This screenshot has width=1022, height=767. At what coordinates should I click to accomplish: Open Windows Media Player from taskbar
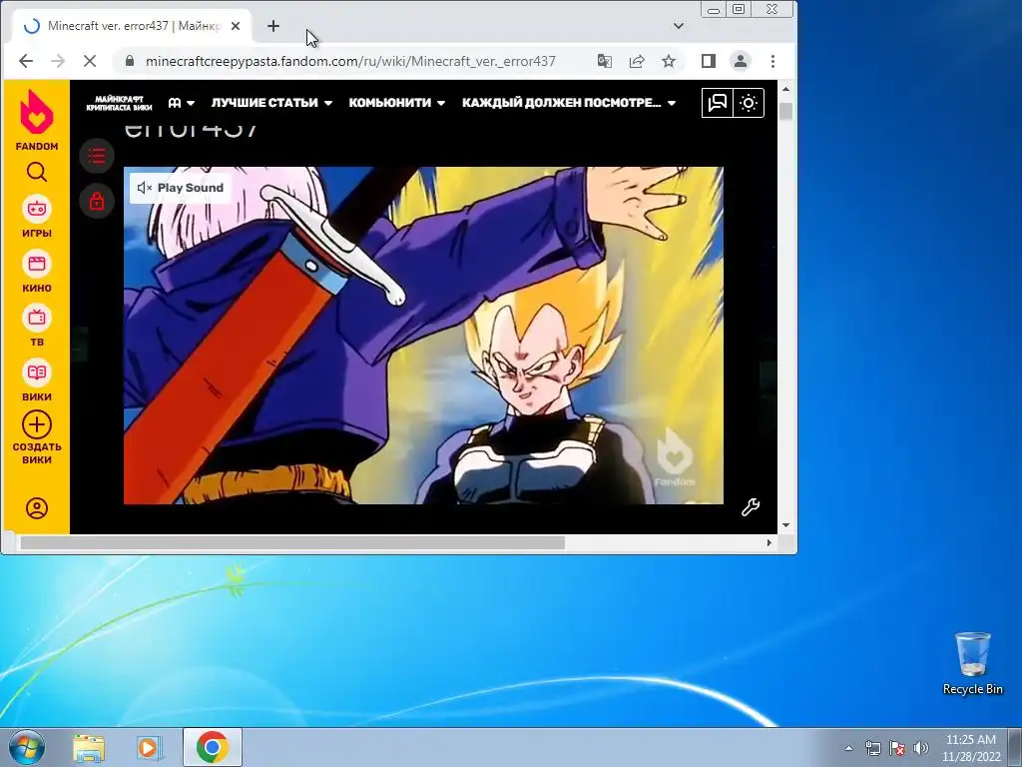(150, 747)
